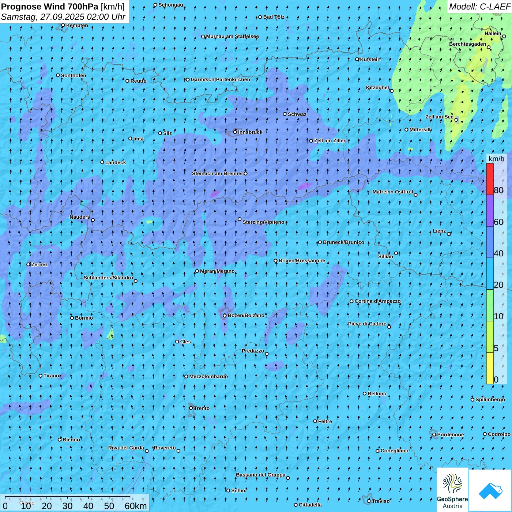The height and width of the screenshot is (512, 512).
Task: Click the title 'Prognose Wind 700hPa'
Action: tap(50, 7)
